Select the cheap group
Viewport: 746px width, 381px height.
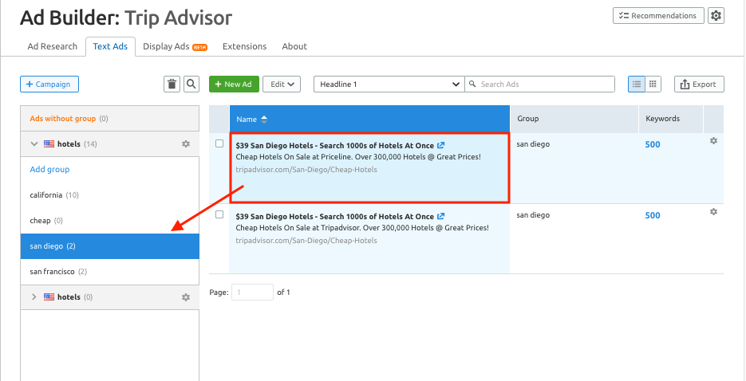pos(110,221)
